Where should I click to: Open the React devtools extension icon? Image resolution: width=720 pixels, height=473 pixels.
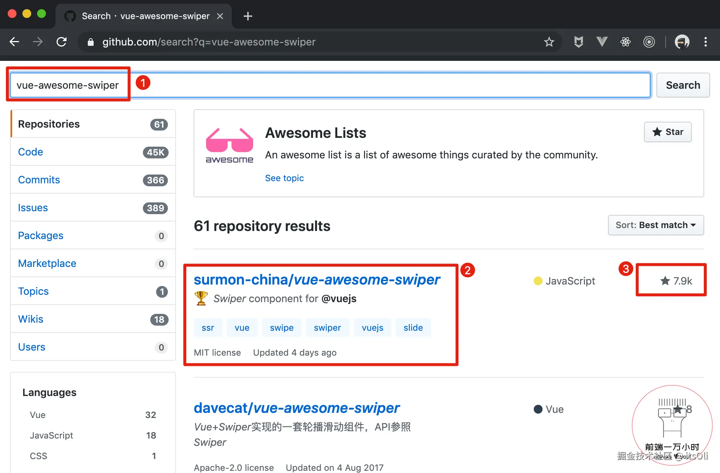click(625, 42)
